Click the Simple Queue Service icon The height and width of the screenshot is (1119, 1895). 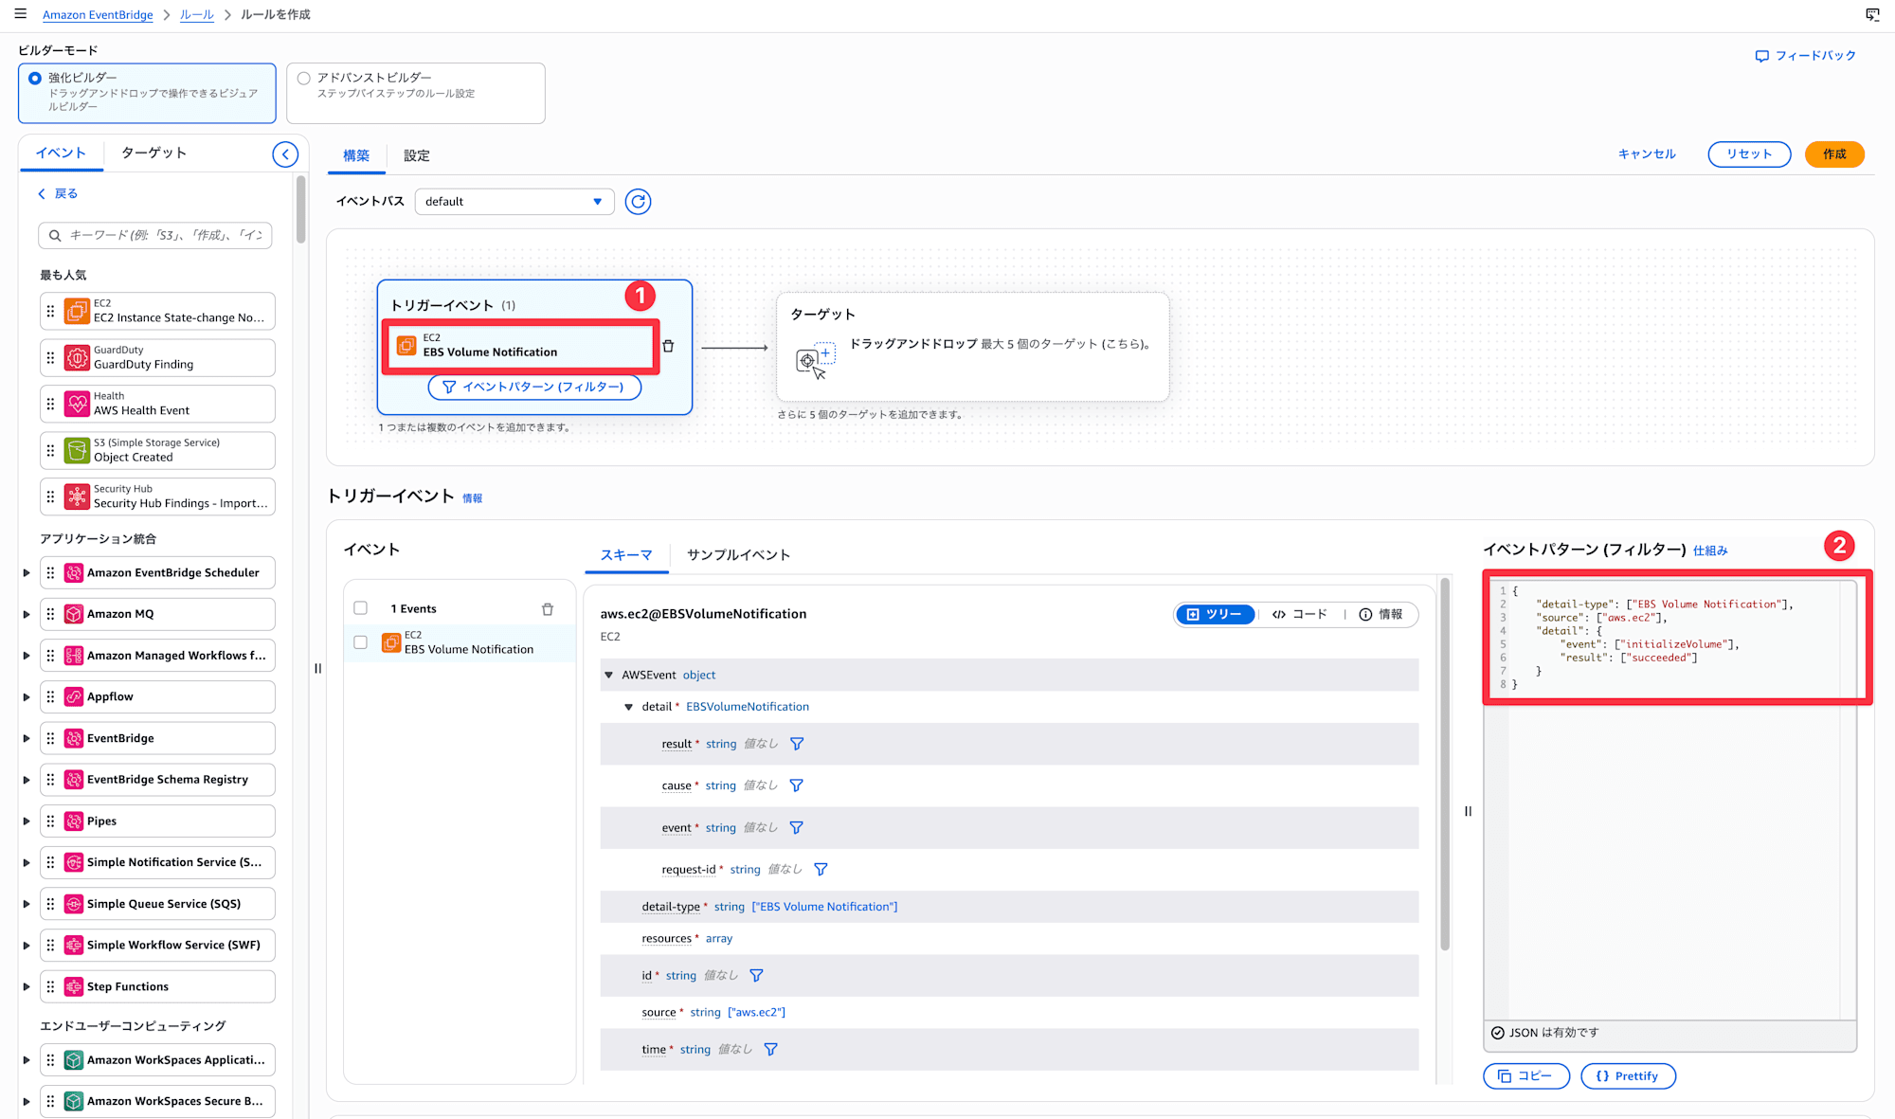(74, 904)
